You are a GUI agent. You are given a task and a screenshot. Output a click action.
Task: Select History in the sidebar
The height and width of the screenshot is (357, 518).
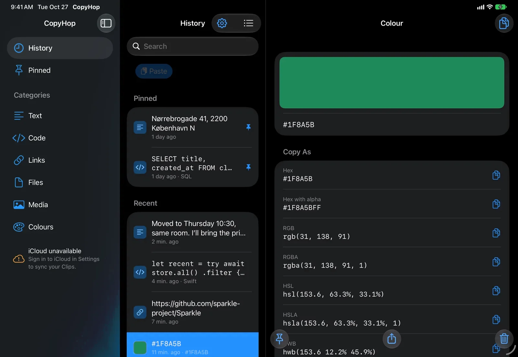click(x=60, y=48)
